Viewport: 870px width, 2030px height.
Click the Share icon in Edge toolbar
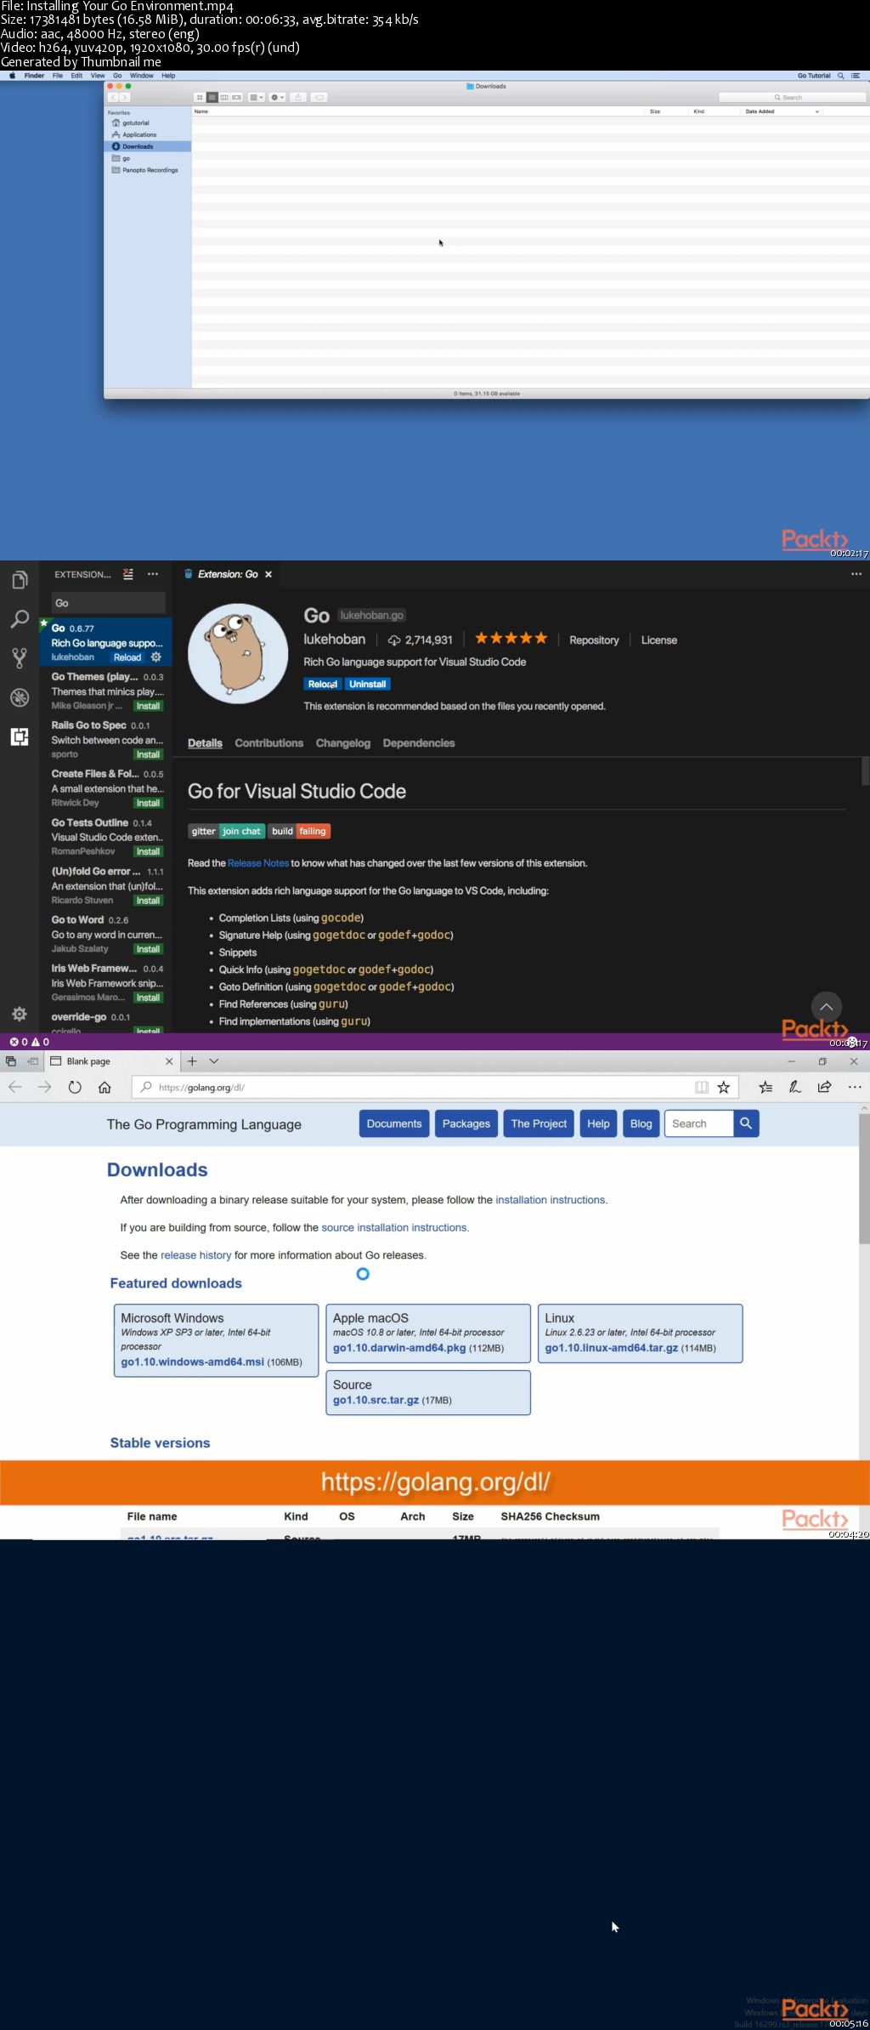coord(824,1087)
